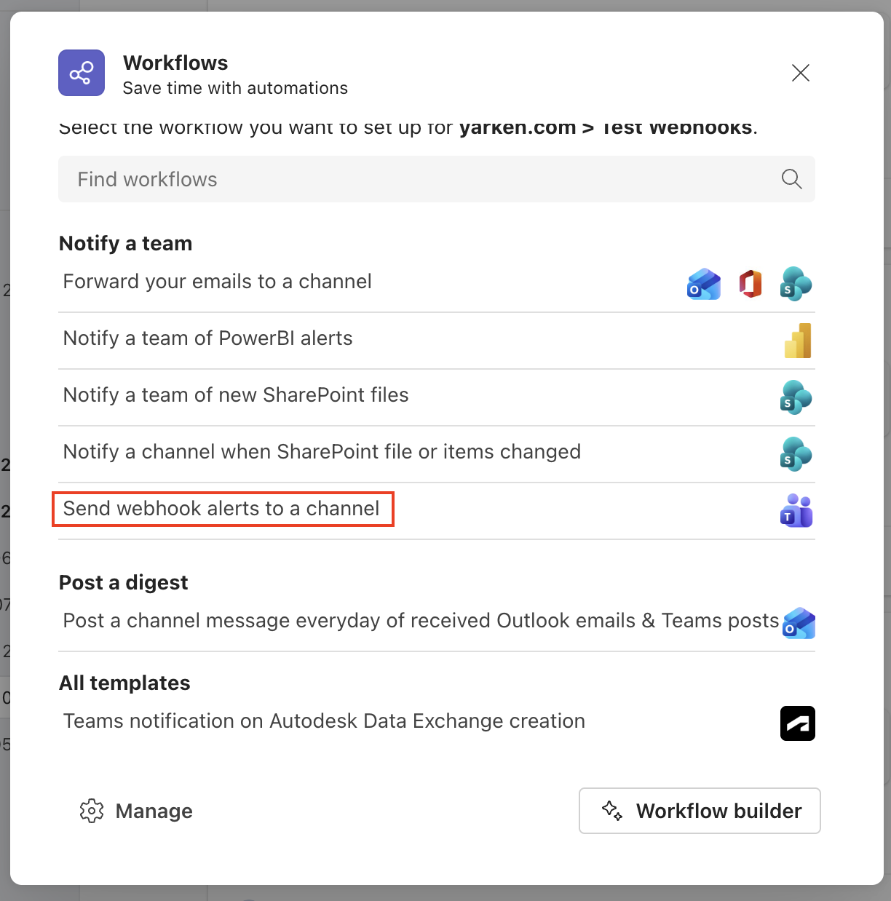The height and width of the screenshot is (901, 891).
Task: Pick Notify a team of new SharePoint files
Action: click(236, 395)
